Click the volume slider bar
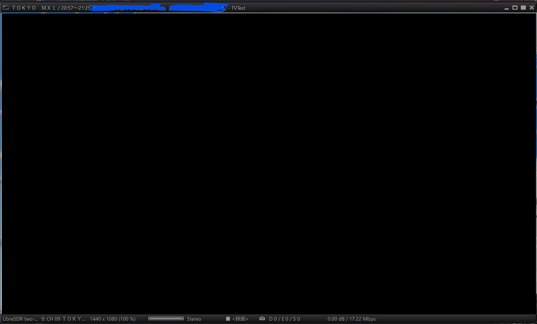537x324 pixels. tap(166, 318)
